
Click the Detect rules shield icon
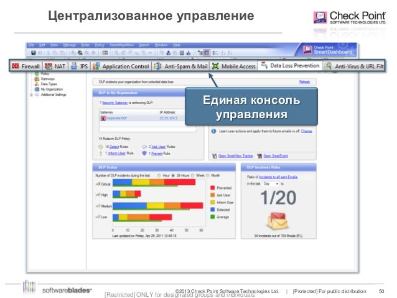coord(101,147)
